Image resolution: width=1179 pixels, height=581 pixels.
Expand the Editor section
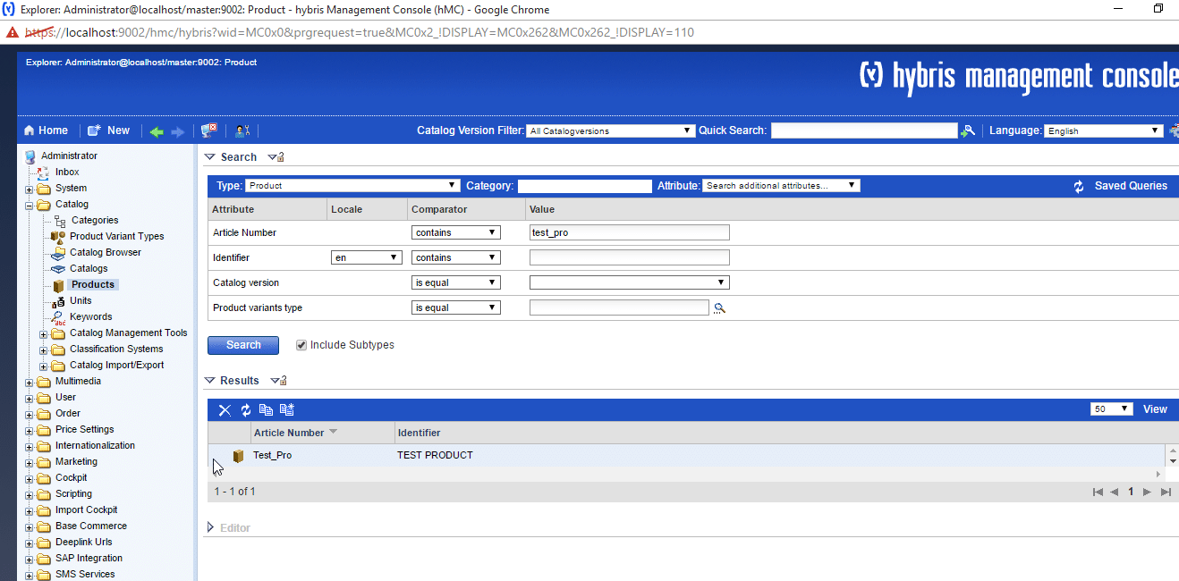click(x=211, y=528)
